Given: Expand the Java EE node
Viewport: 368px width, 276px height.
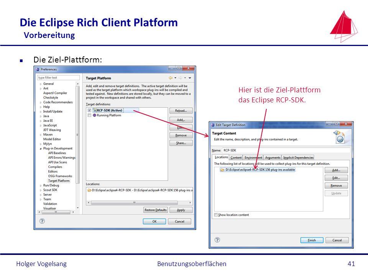Looking at the screenshot, I should pos(41,121).
